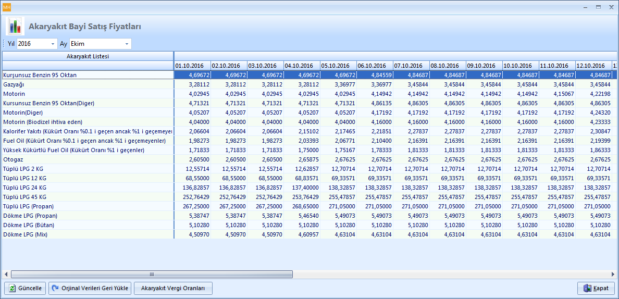This screenshot has height=299, width=619.
Task: Click the bar chart icon beside the title
Action: click(x=15, y=26)
